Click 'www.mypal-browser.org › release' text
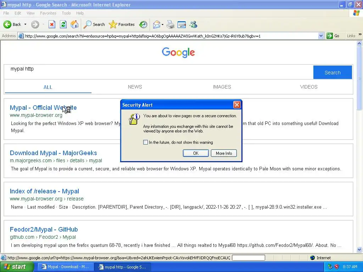 pos(46,199)
